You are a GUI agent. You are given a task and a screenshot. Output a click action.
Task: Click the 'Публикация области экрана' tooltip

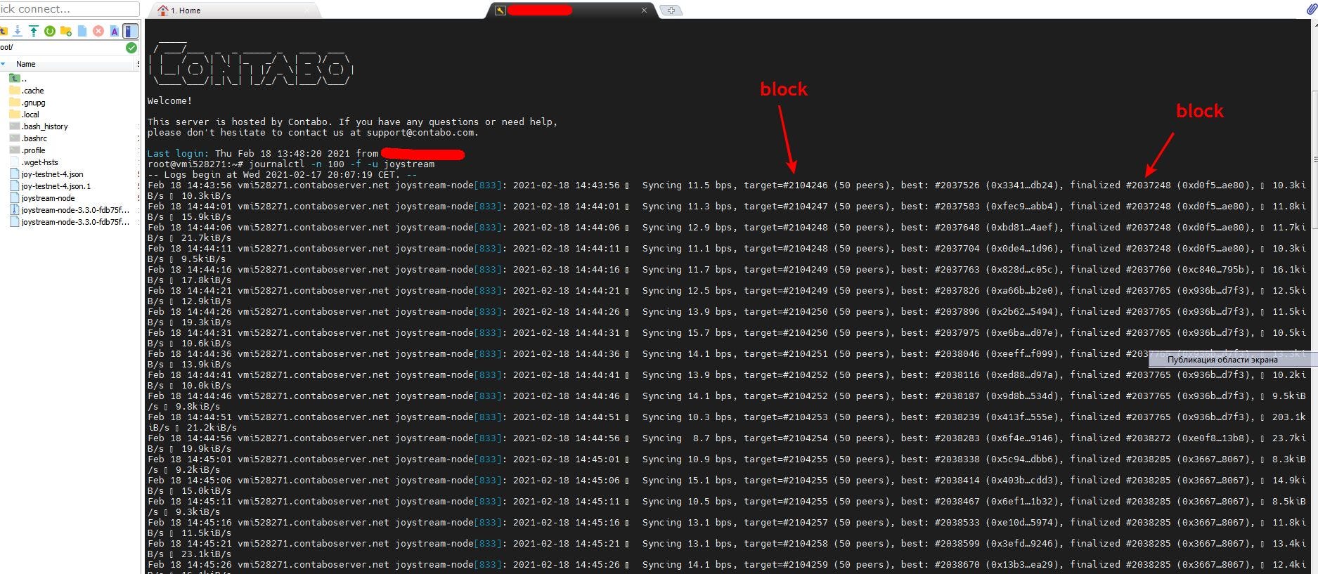point(1232,360)
